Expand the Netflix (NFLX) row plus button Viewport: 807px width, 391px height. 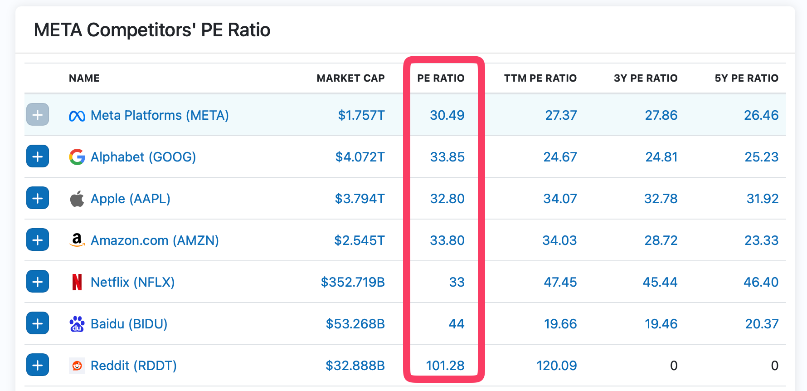pos(38,282)
